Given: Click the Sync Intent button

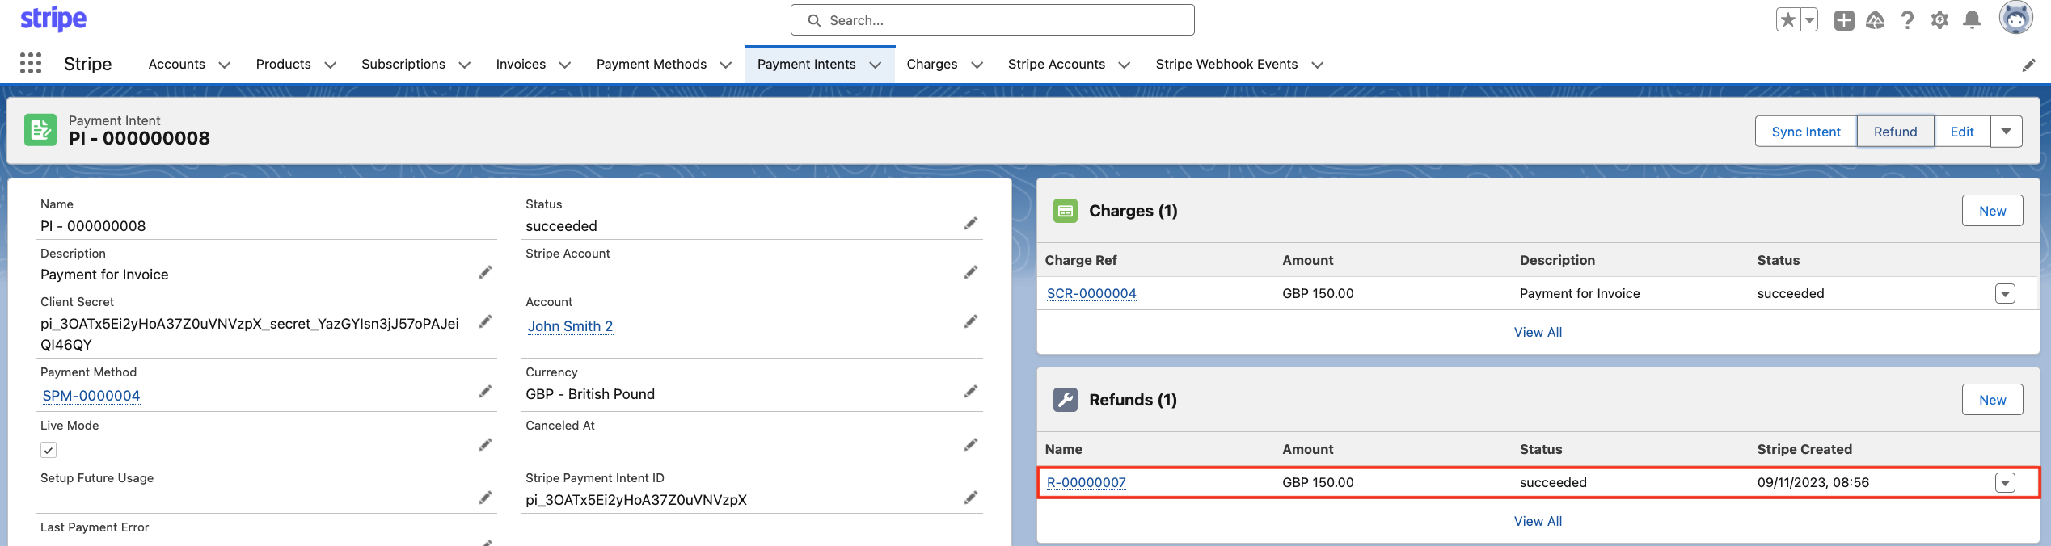Looking at the screenshot, I should [1805, 132].
